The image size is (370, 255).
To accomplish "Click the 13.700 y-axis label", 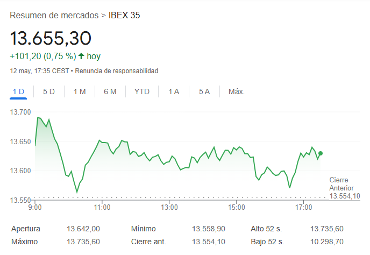I will coord(20,112).
